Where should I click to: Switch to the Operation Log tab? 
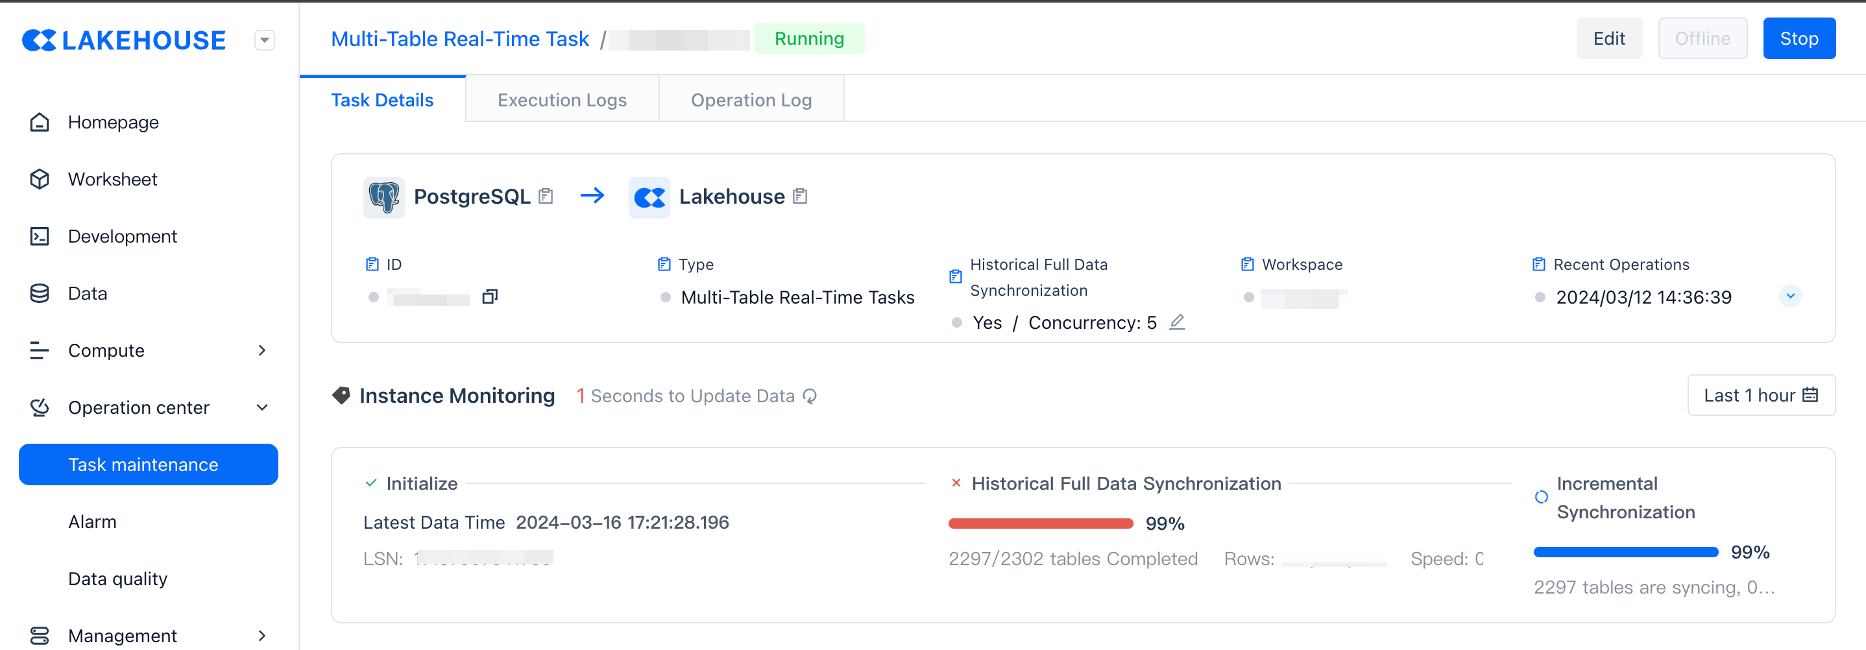pyautogui.click(x=751, y=100)
